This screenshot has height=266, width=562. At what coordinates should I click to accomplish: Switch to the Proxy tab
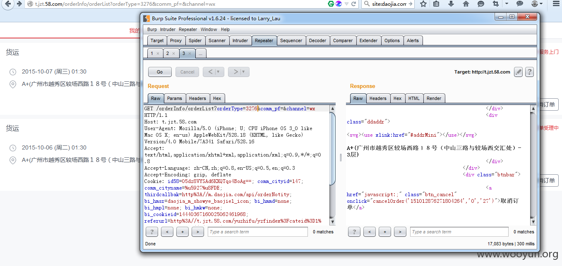click(x=176, y=40)
